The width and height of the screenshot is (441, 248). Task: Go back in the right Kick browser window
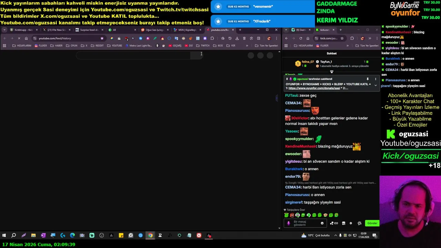[286, 38]
